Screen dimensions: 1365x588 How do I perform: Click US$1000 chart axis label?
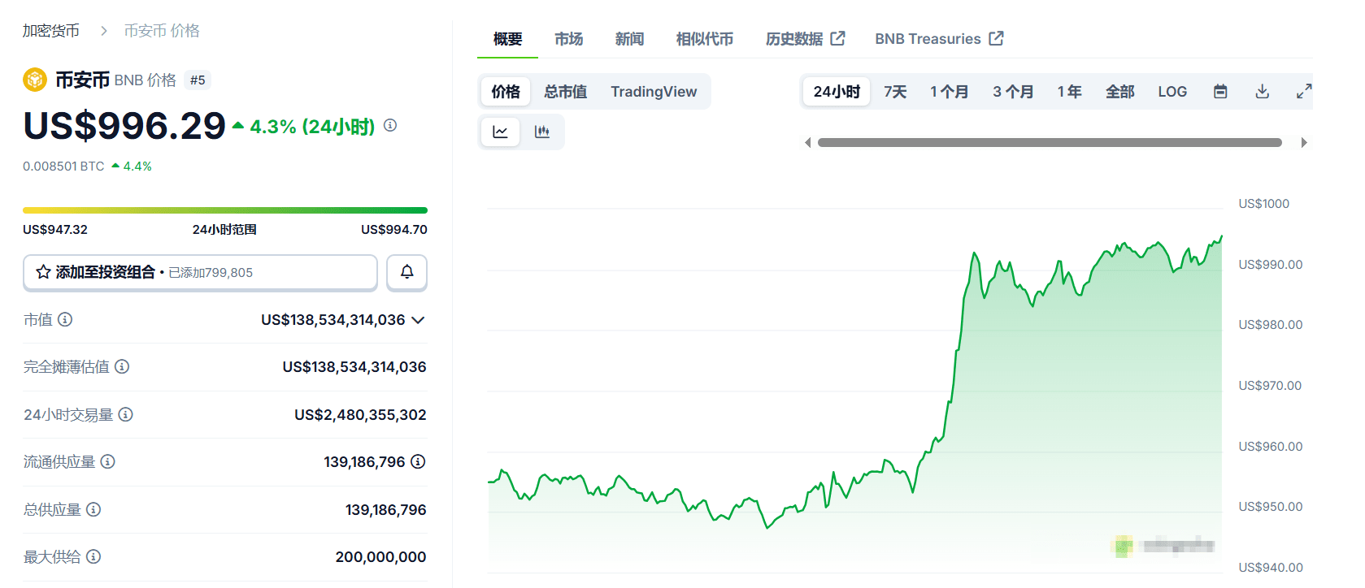tap(1263, 203)
